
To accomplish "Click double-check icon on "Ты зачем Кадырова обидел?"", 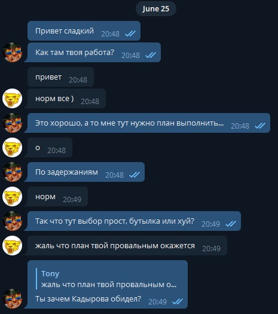I will (x=178, y=301).
